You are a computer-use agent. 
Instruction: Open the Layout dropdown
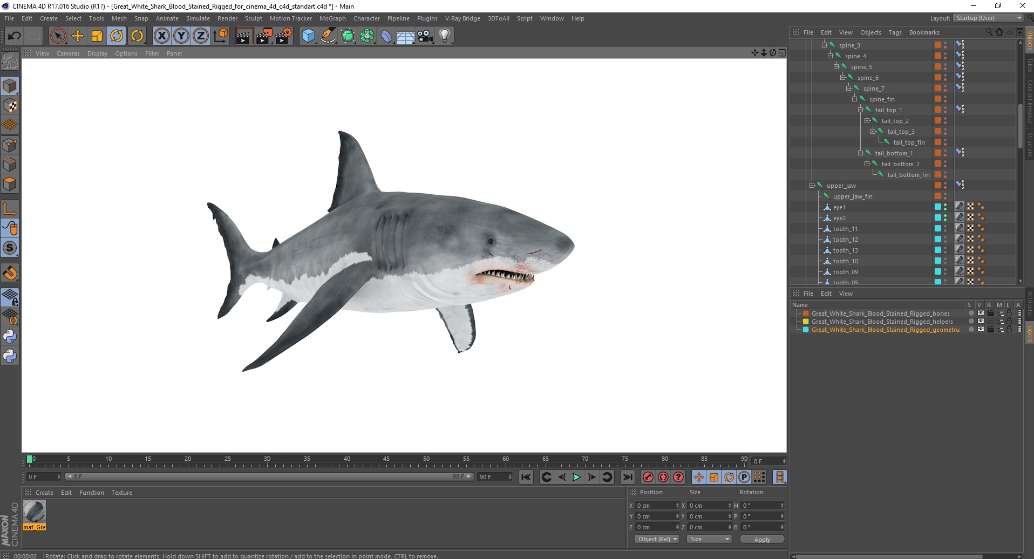pos(988,18)
